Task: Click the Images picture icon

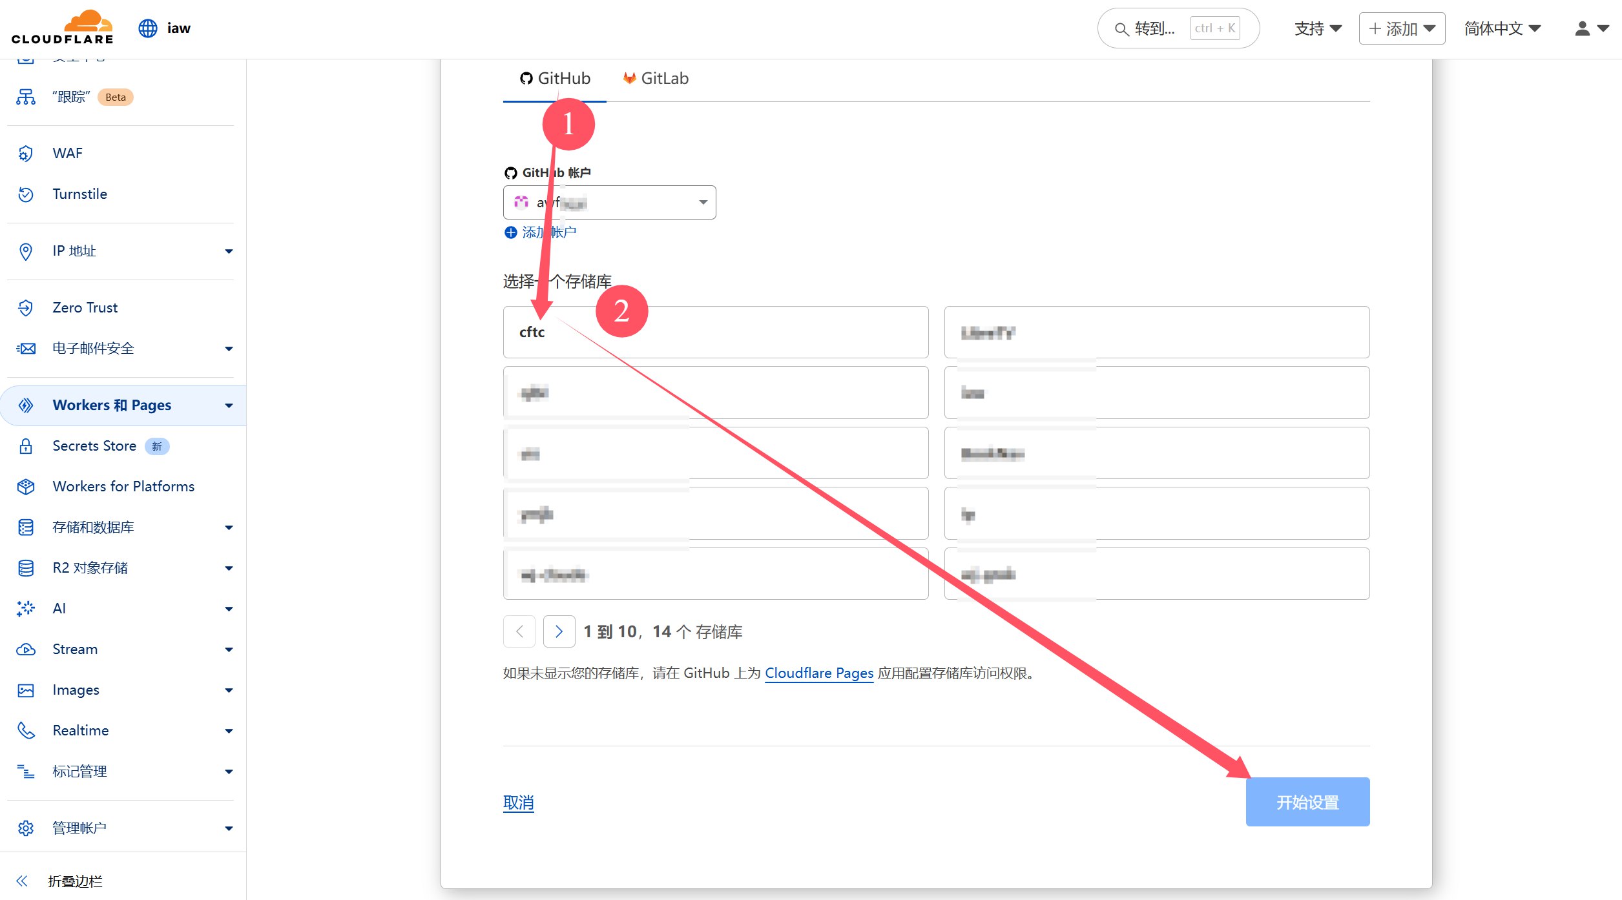Action: coord(26,690)
